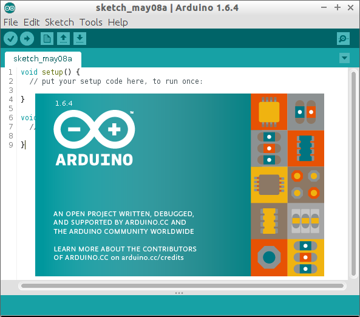The image size is (360, 317).
Task: Open the Sketch menu
Action: click(x=59, y=22)
